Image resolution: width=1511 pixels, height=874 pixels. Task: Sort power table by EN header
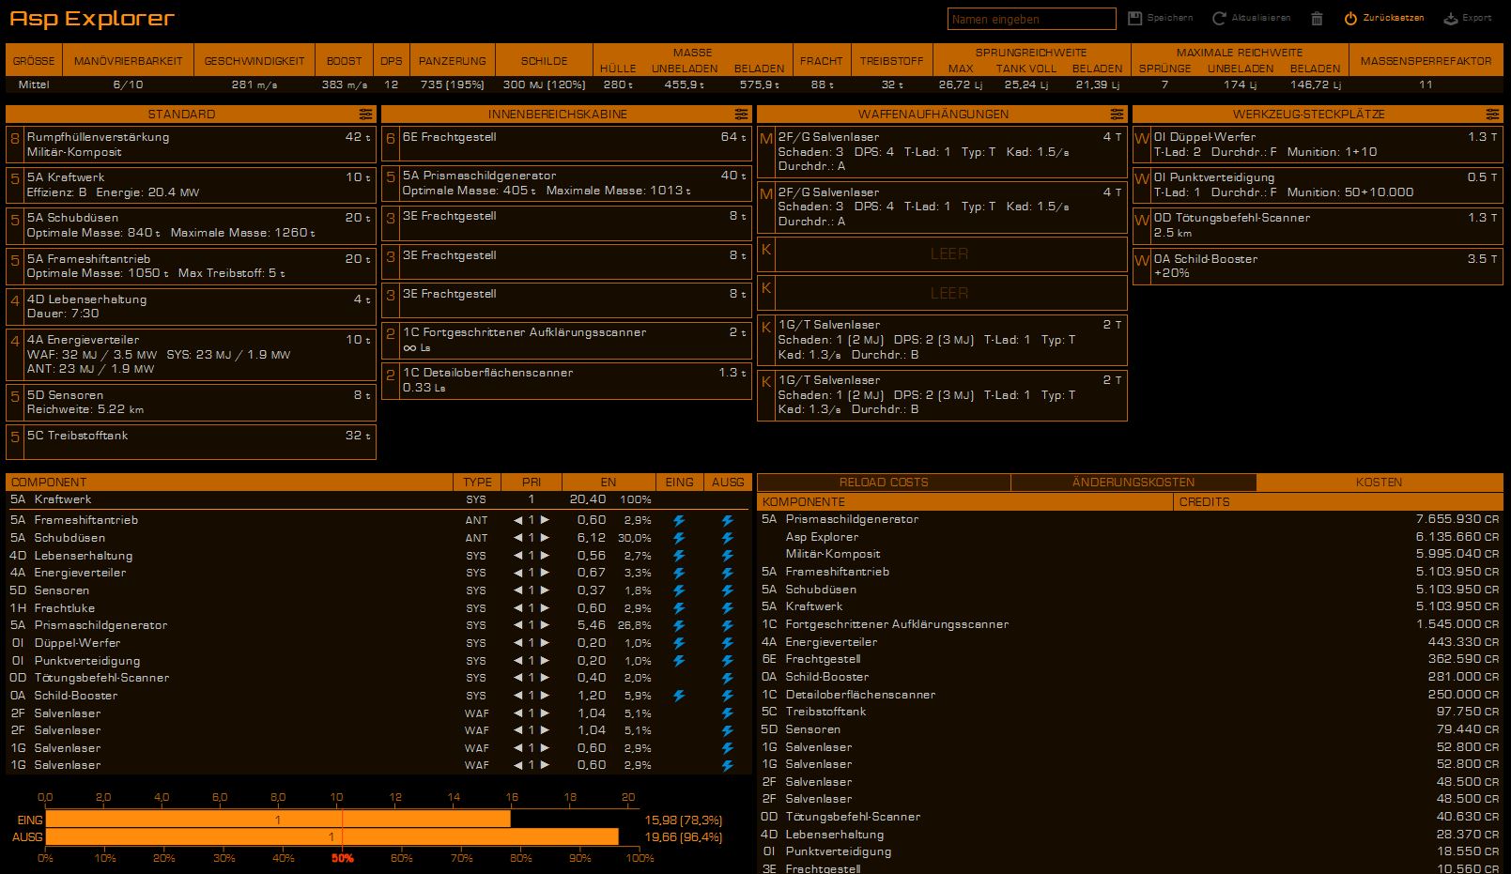pos(609,483)
